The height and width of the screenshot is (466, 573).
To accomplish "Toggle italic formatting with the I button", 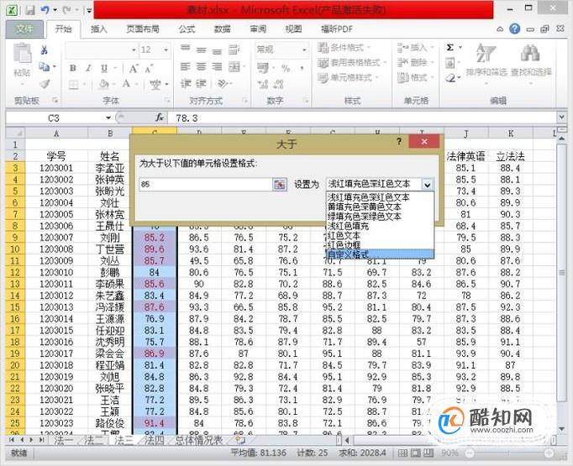I will click(88, 68).
